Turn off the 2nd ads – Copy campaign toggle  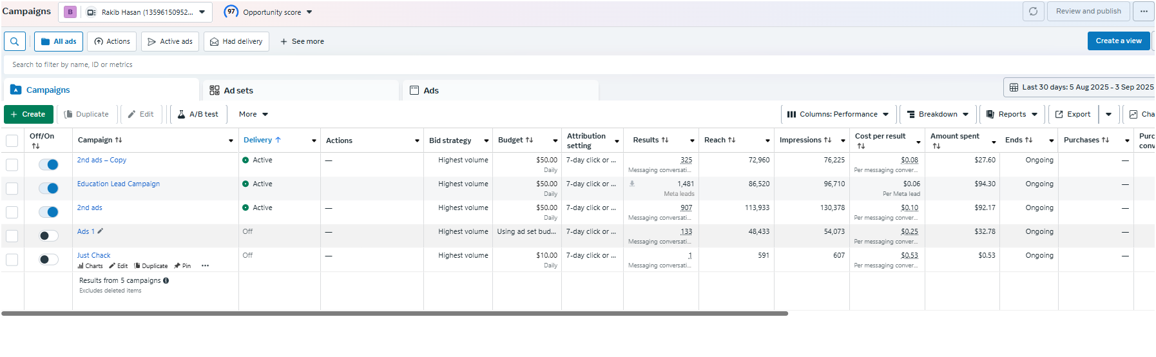[x=48, y=164]
